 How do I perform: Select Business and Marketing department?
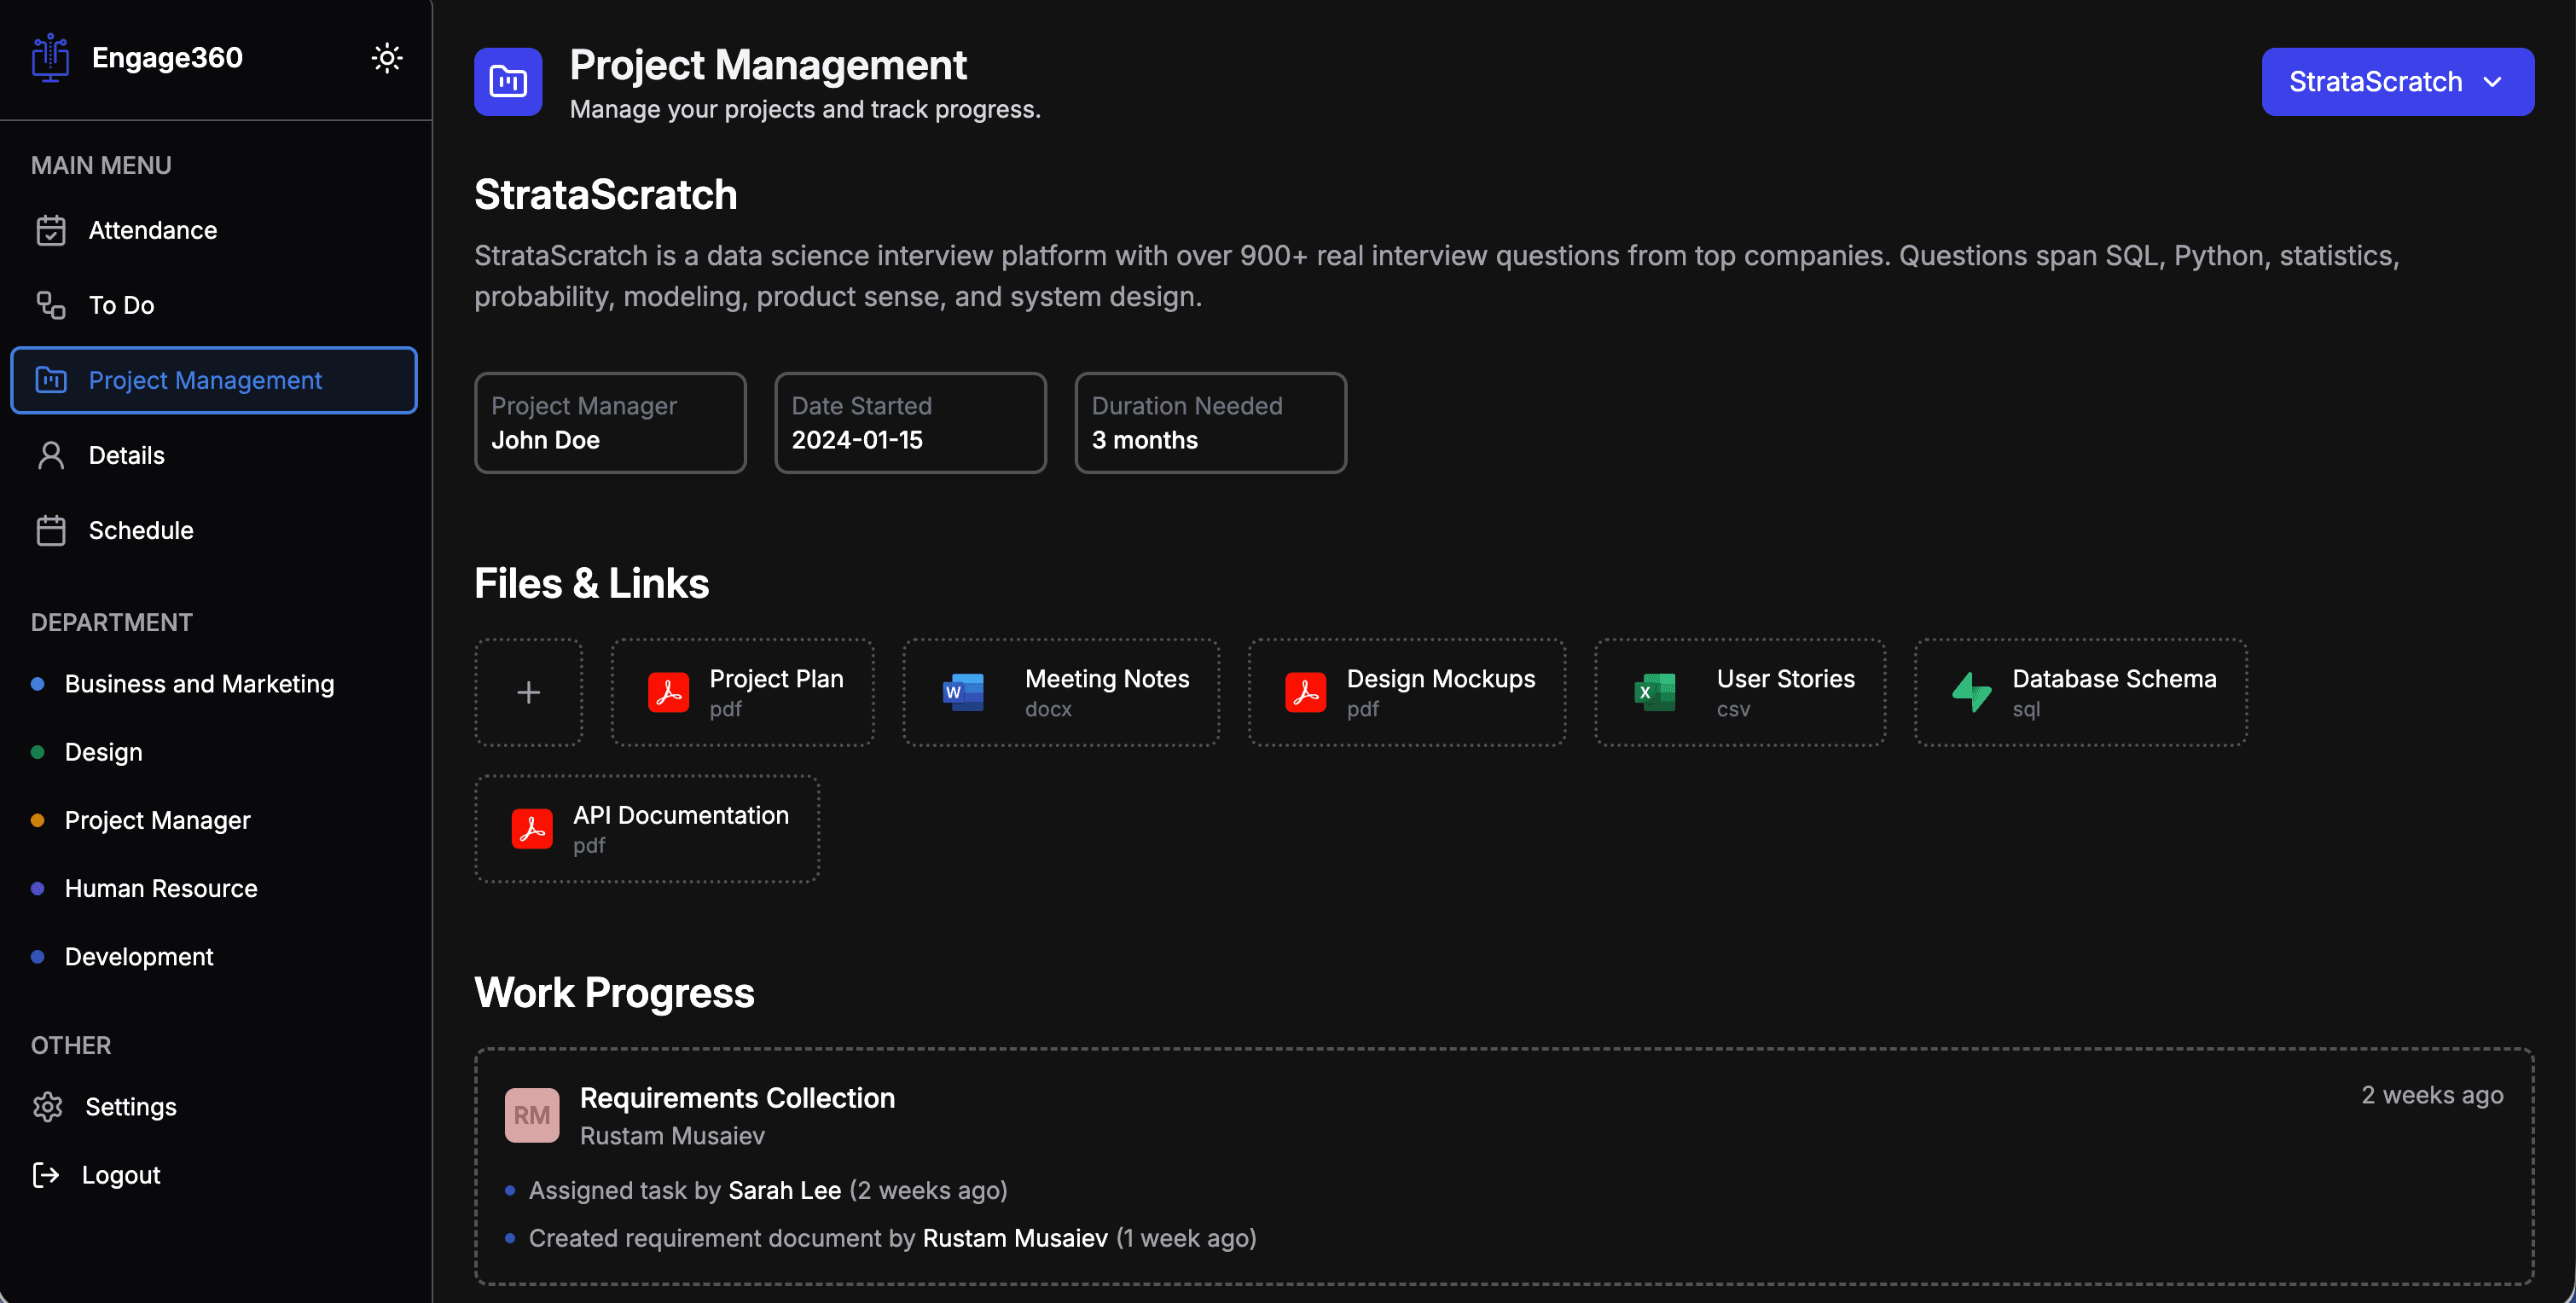pos(199,684)
